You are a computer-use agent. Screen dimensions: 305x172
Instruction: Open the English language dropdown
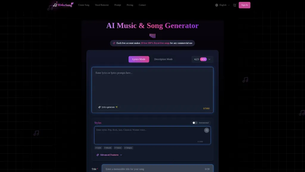[223, 5]
